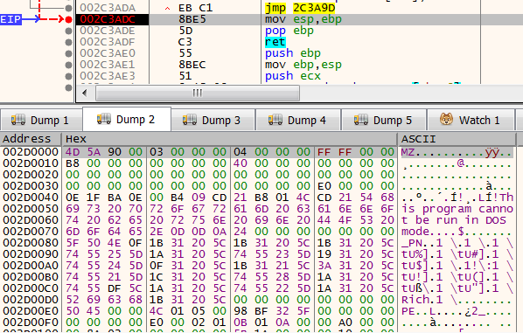Toggle breakpoint dot at address 002C3ADF
The height and width of the screenshot is (333, 523).
tap(69, 42)
